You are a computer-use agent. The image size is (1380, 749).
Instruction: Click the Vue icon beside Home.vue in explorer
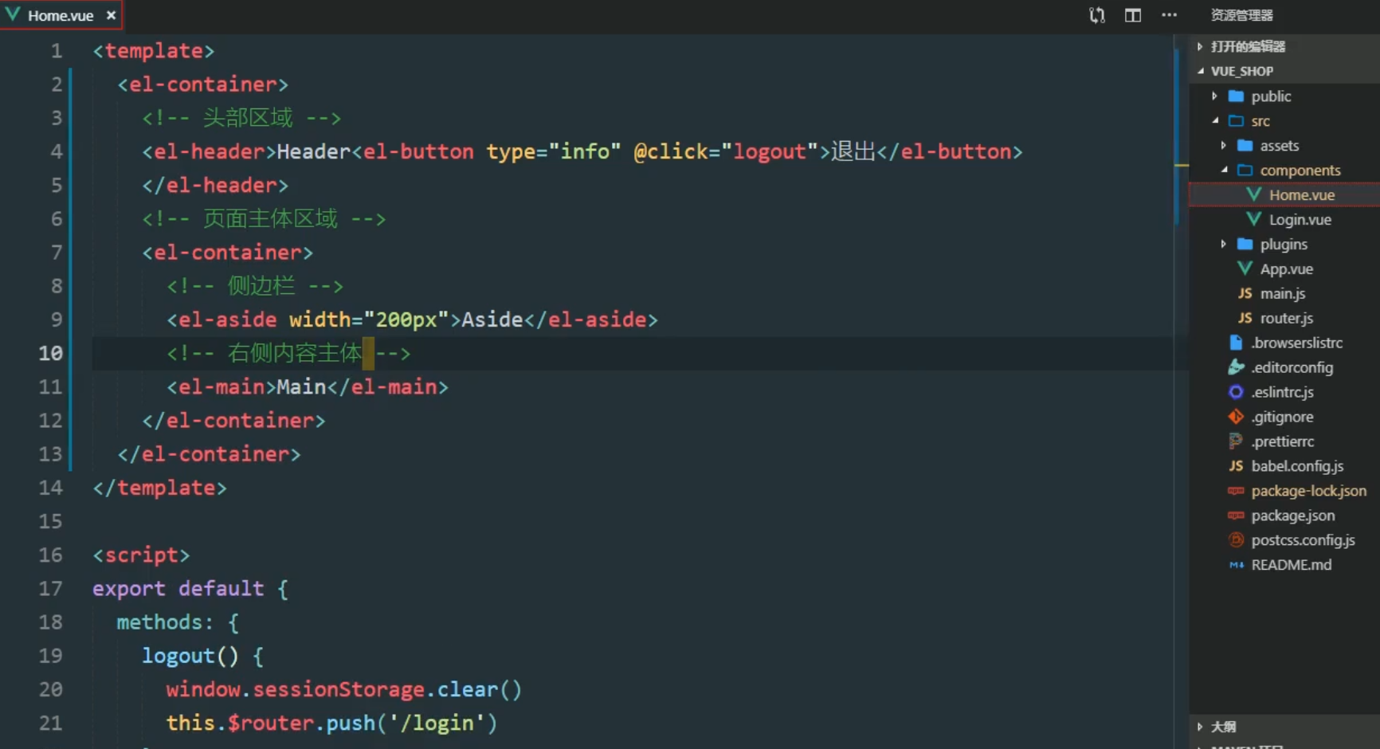coord(1254,194)
